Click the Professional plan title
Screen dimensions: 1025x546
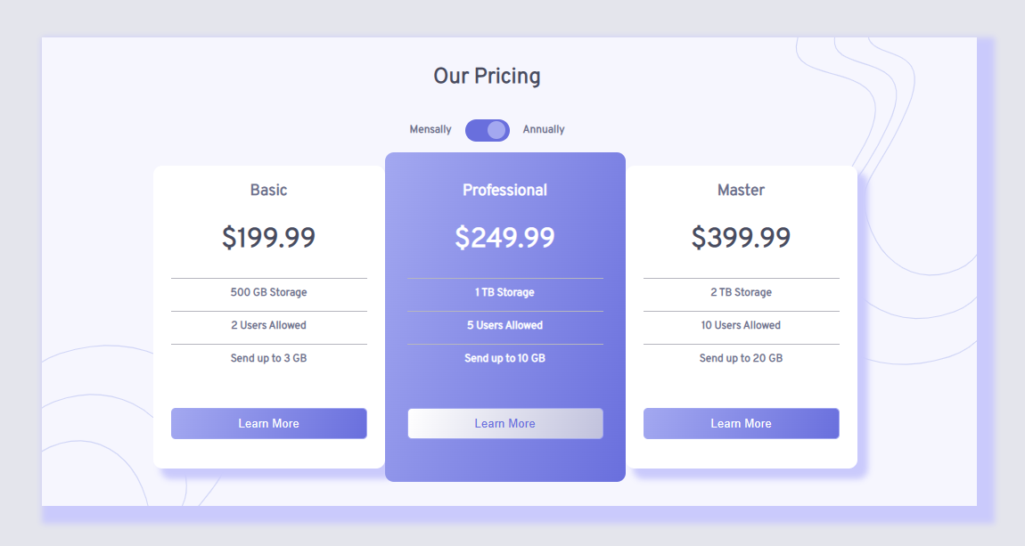[504, 190]
